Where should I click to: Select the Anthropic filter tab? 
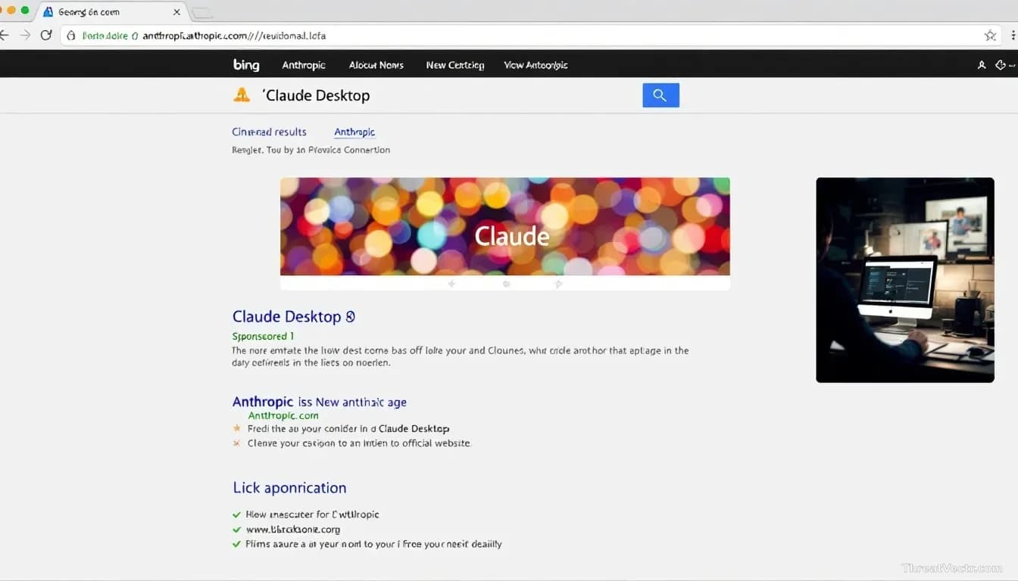pos(354,132)
